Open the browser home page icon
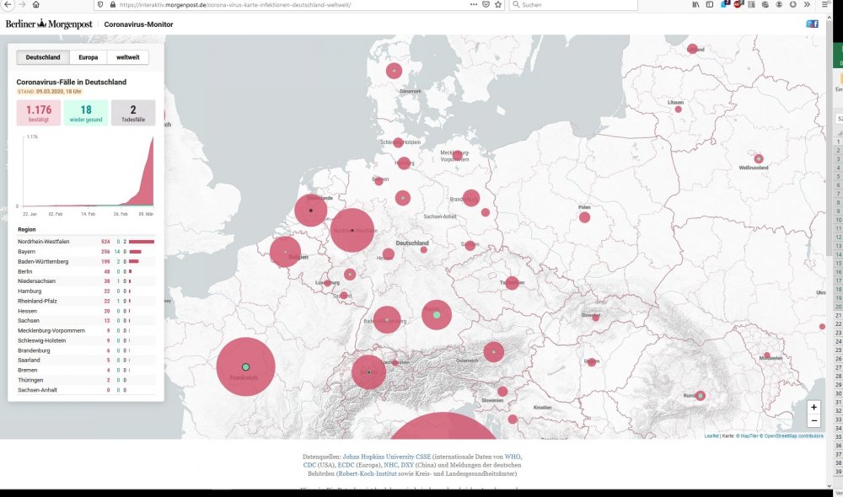The width and height of the screenshot is (843, 497). [36, 4]
